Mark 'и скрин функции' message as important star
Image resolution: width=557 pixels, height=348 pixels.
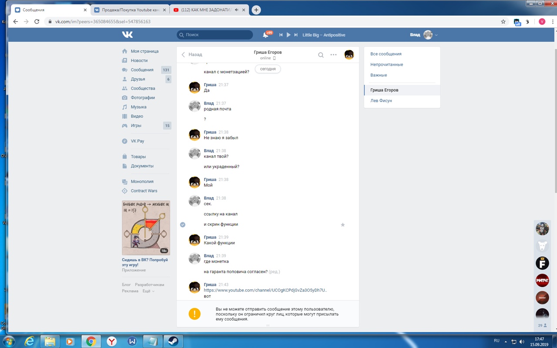(x=342, y=225)
